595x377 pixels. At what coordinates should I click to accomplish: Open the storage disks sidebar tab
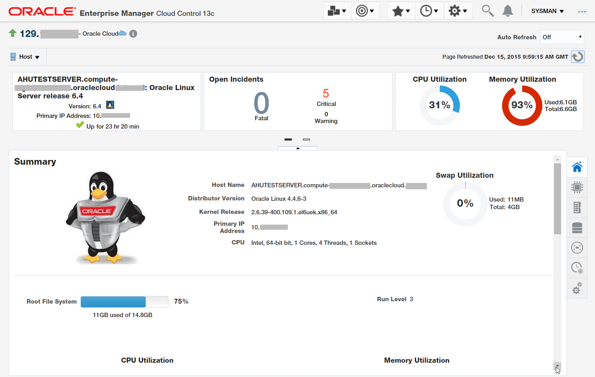click(577, 228)
